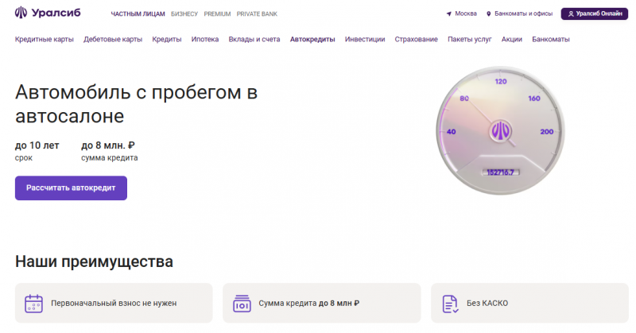
Task: Click the heading Автомобиль с пробегом в автосалоне
Action: [x=136, y=104]
